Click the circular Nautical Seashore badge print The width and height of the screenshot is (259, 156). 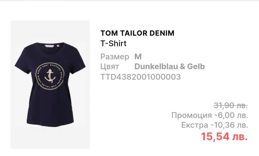50,76
